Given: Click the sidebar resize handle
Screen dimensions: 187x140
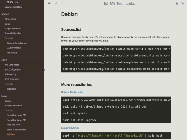Looking at the screenshot, I should (45, 70).
